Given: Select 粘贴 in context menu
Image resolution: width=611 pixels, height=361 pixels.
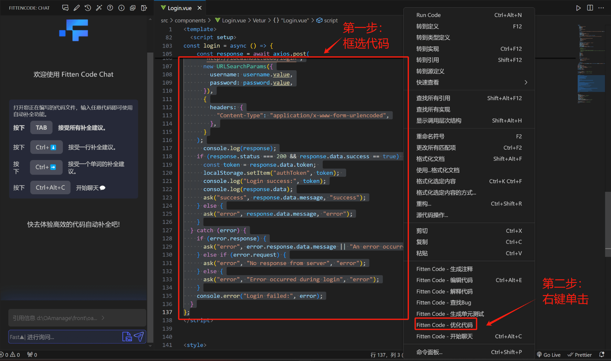Looking at the screenshot, I should click(x=469, y=253).
